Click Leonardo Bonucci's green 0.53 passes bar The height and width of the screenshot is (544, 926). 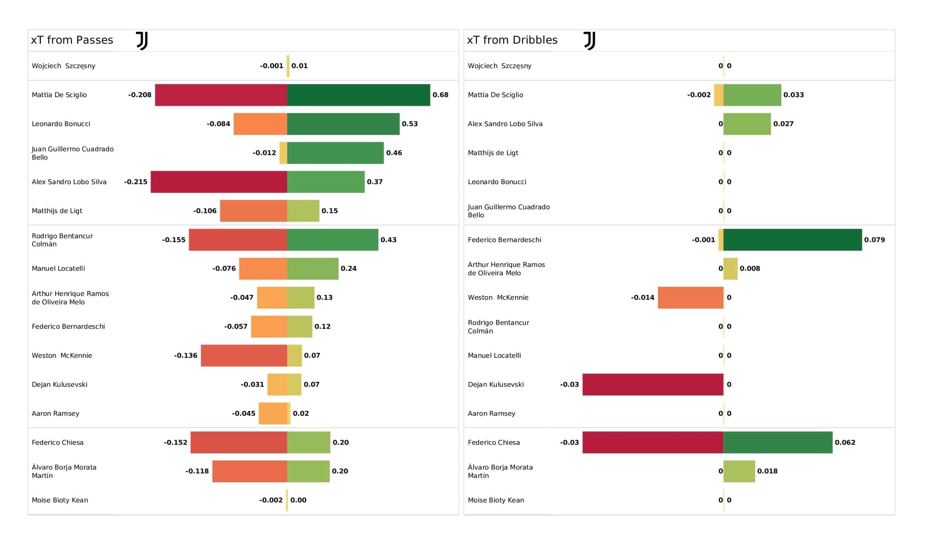point(343,124)
